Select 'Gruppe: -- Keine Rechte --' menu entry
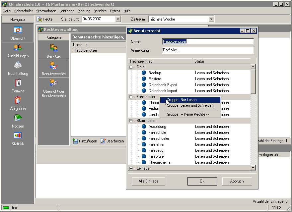The width and height of the screenshot is (292, 212). (187, 114)
